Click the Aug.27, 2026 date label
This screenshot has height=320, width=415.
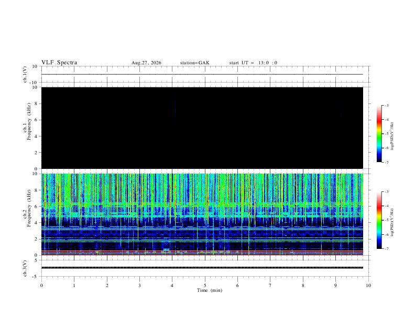[146, 63]
